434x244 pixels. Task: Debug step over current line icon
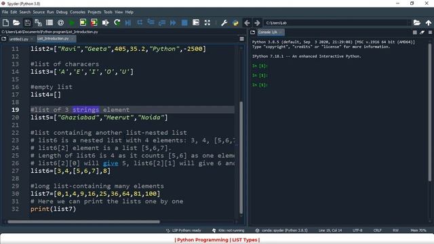[140, 22]
